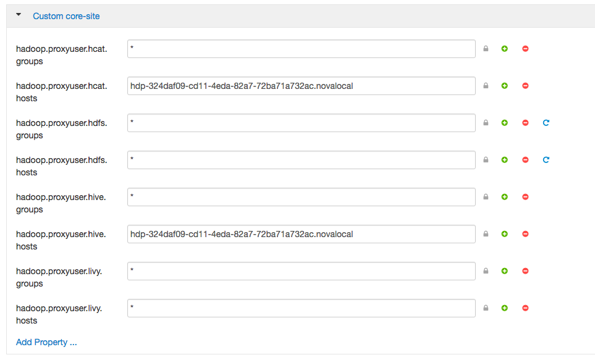Remove the hadoop.proxyuser.livy.groups property
This screenshot has height=360, width=595.
[526, 271]
